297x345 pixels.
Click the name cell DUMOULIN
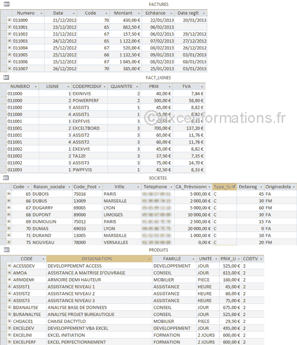[52, 222]
